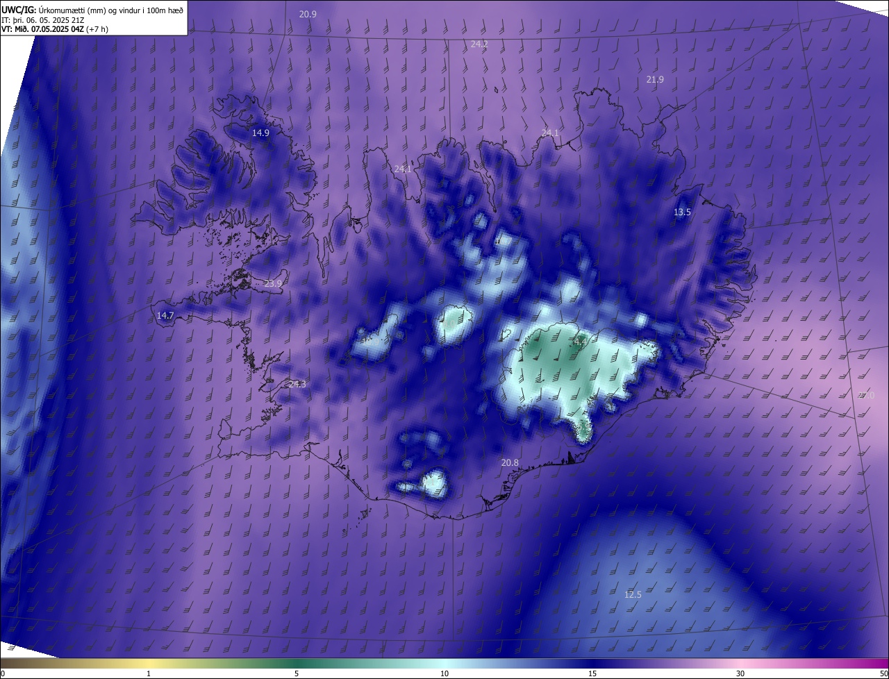Click the colour scale tick label 30
889x679 pixels.
pos(740,673)
